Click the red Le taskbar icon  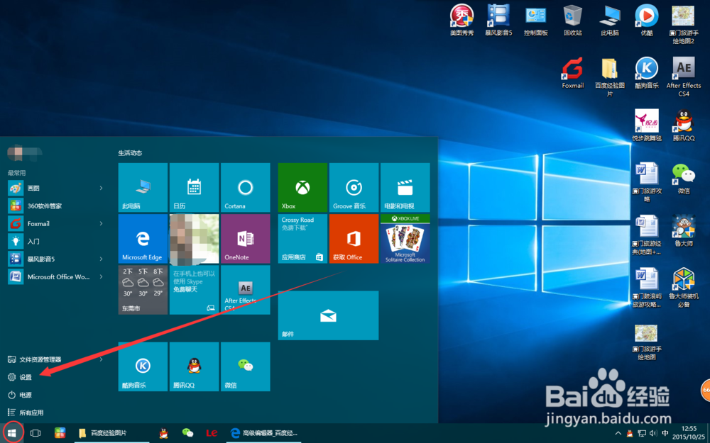(212, 433)
